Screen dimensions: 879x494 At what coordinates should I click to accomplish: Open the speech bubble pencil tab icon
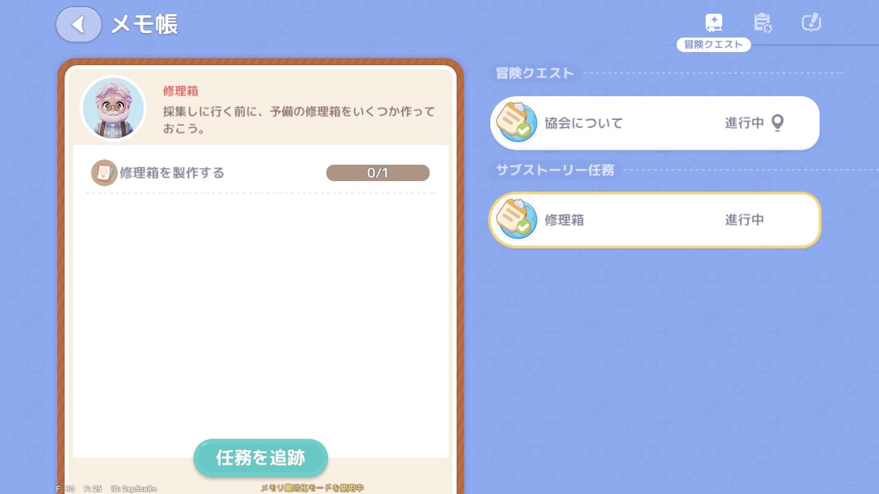pos(811,23)
